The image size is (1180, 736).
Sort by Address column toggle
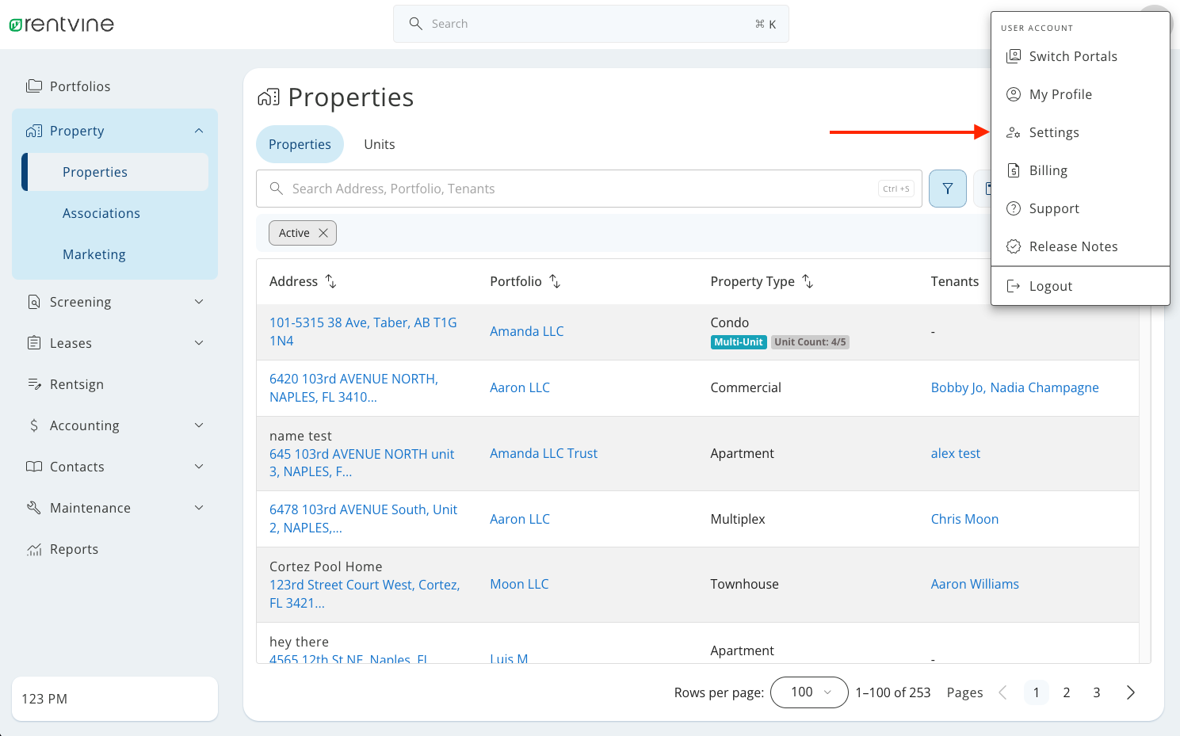point(330,281)
